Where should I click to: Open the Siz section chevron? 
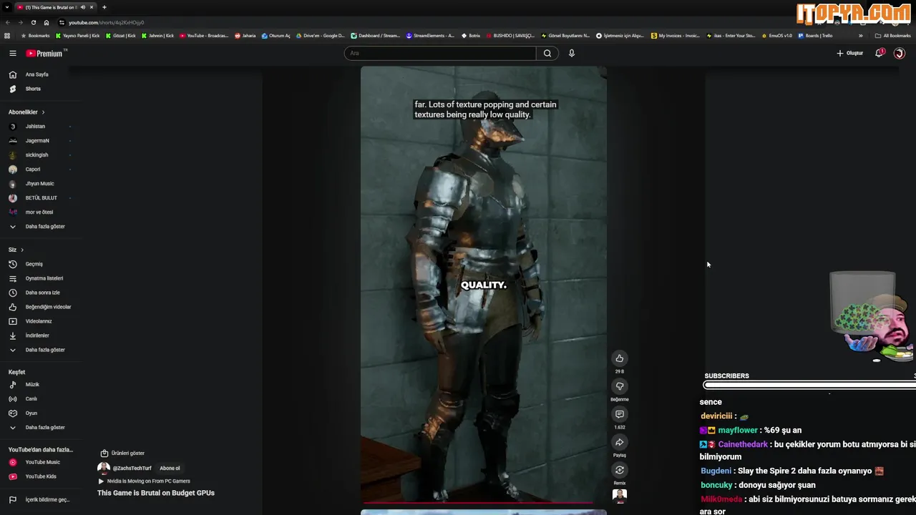pyautogui.click(x=22, y=250)
